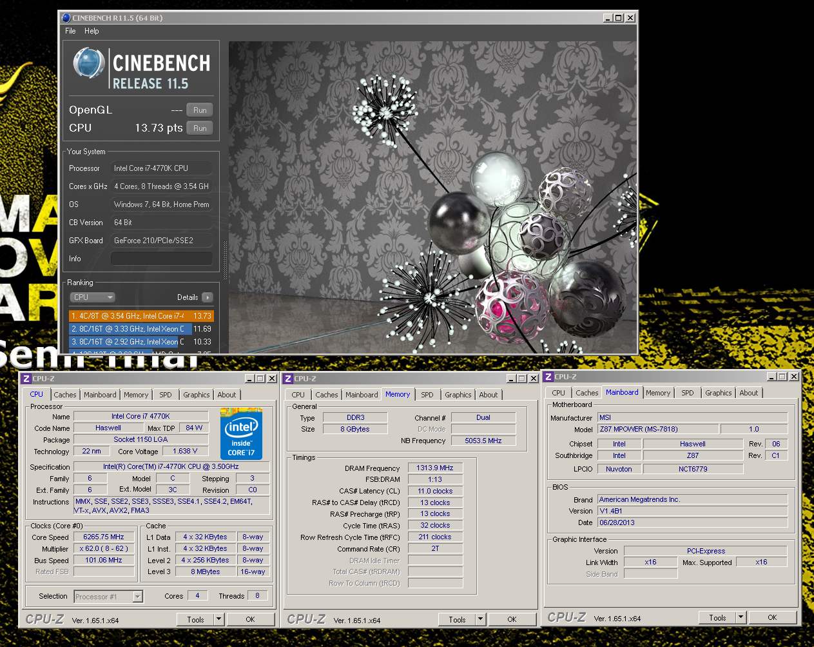Click Specification field i7-4770K CPU @ 3.50GHz
Viewport: 814px width, 647px height.
171,467
